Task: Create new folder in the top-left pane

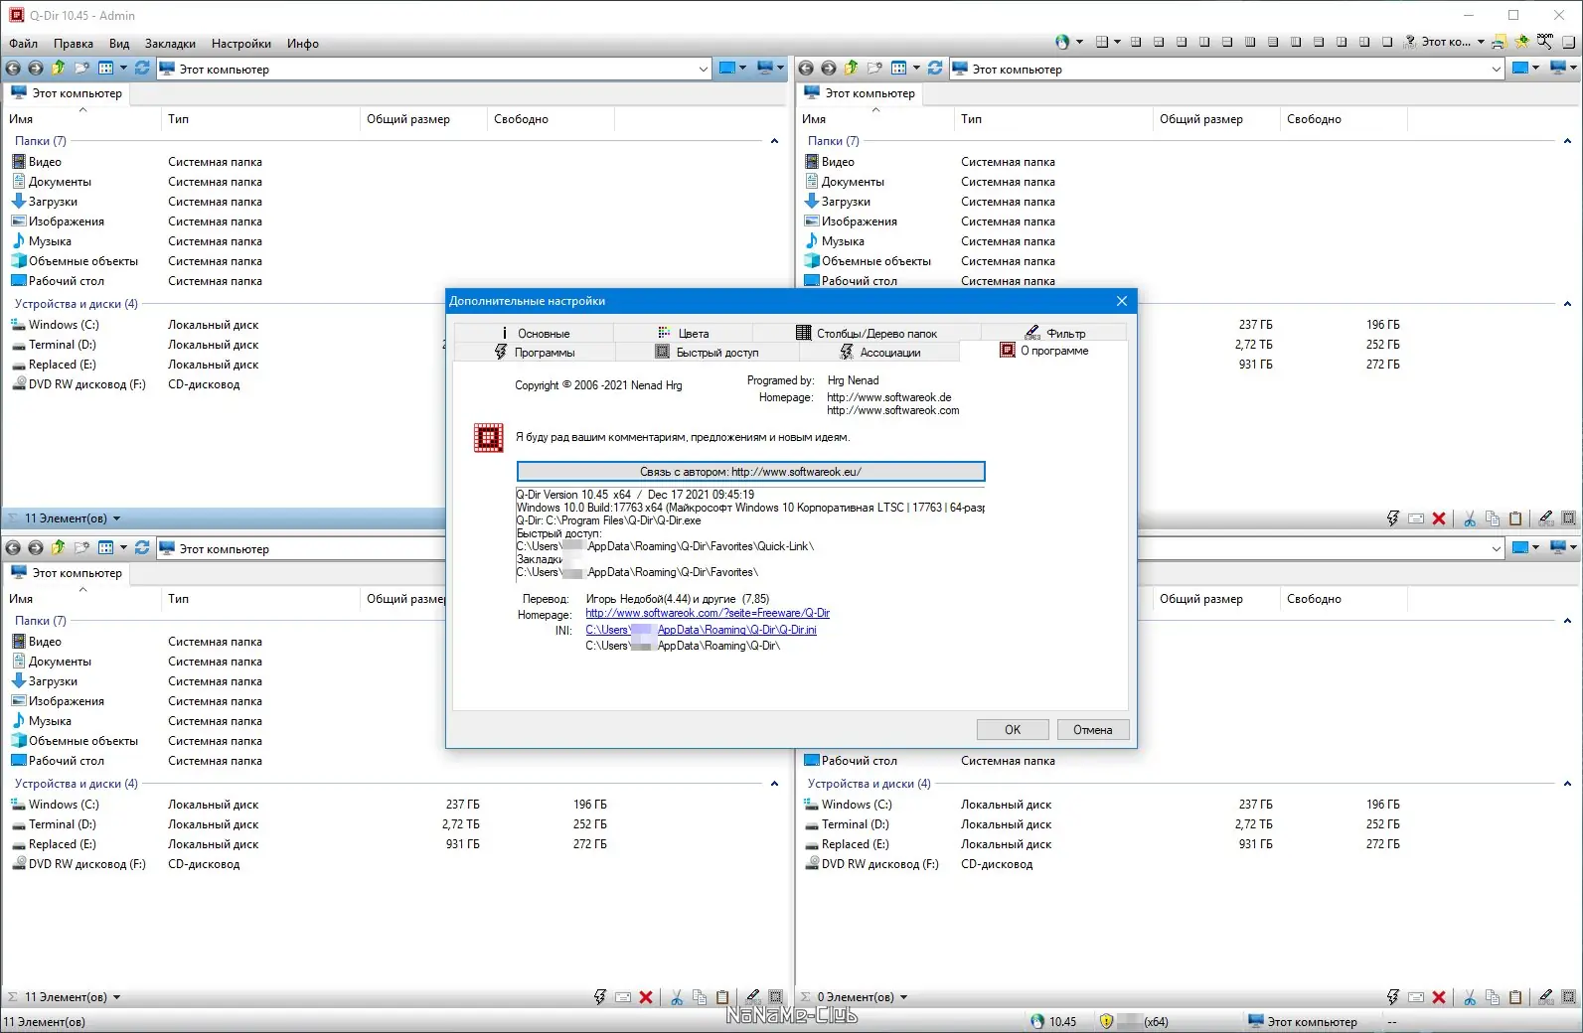Action: (x=81, y=69)
